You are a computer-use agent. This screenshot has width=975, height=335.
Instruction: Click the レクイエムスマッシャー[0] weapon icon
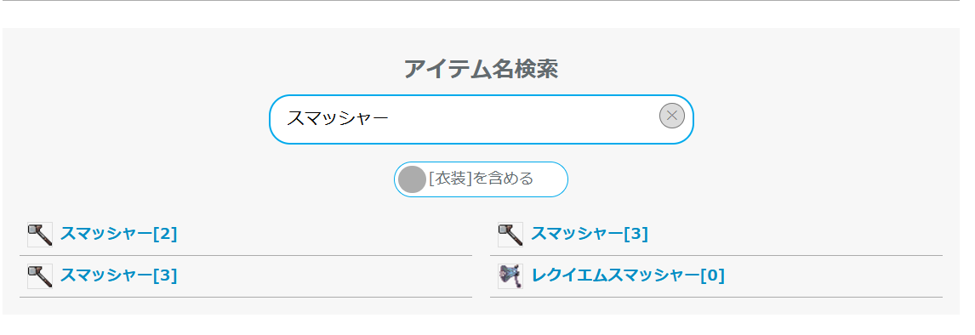pyautogui.click(x=510, y=276)
